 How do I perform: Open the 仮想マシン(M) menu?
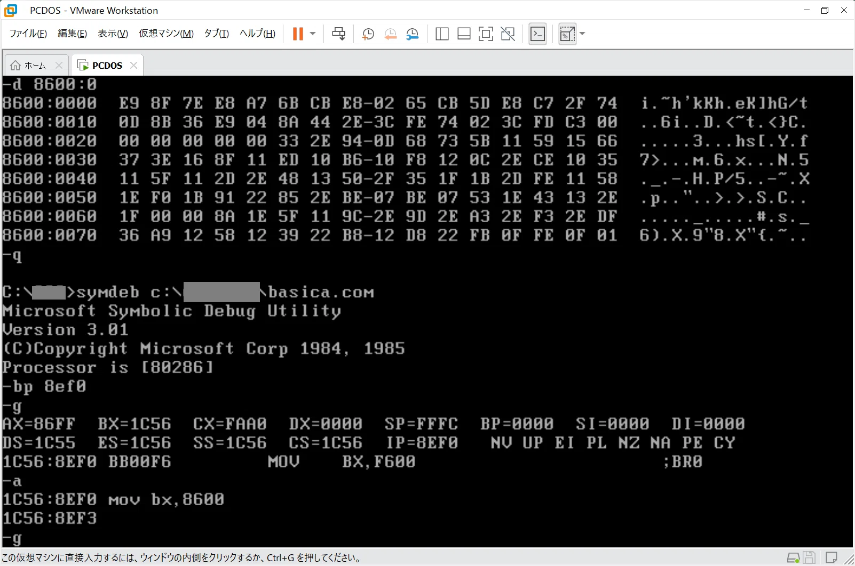[166, 34]
